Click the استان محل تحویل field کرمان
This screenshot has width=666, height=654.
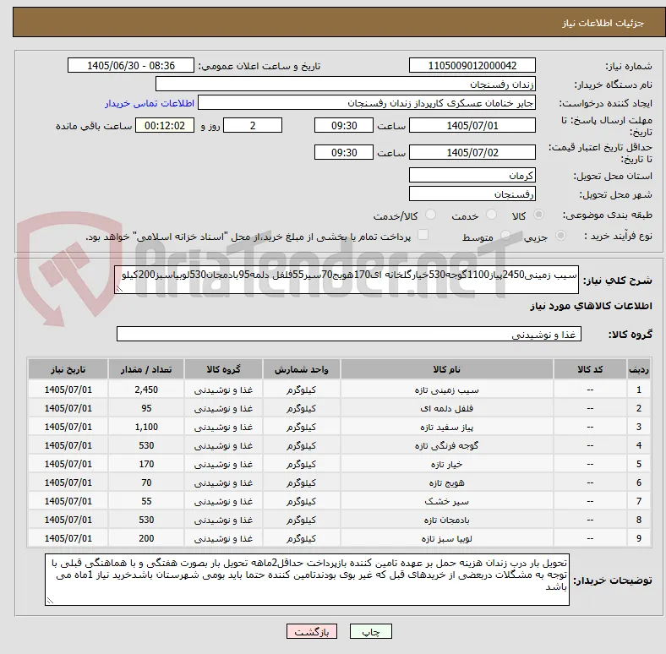[x=472, y=176]
